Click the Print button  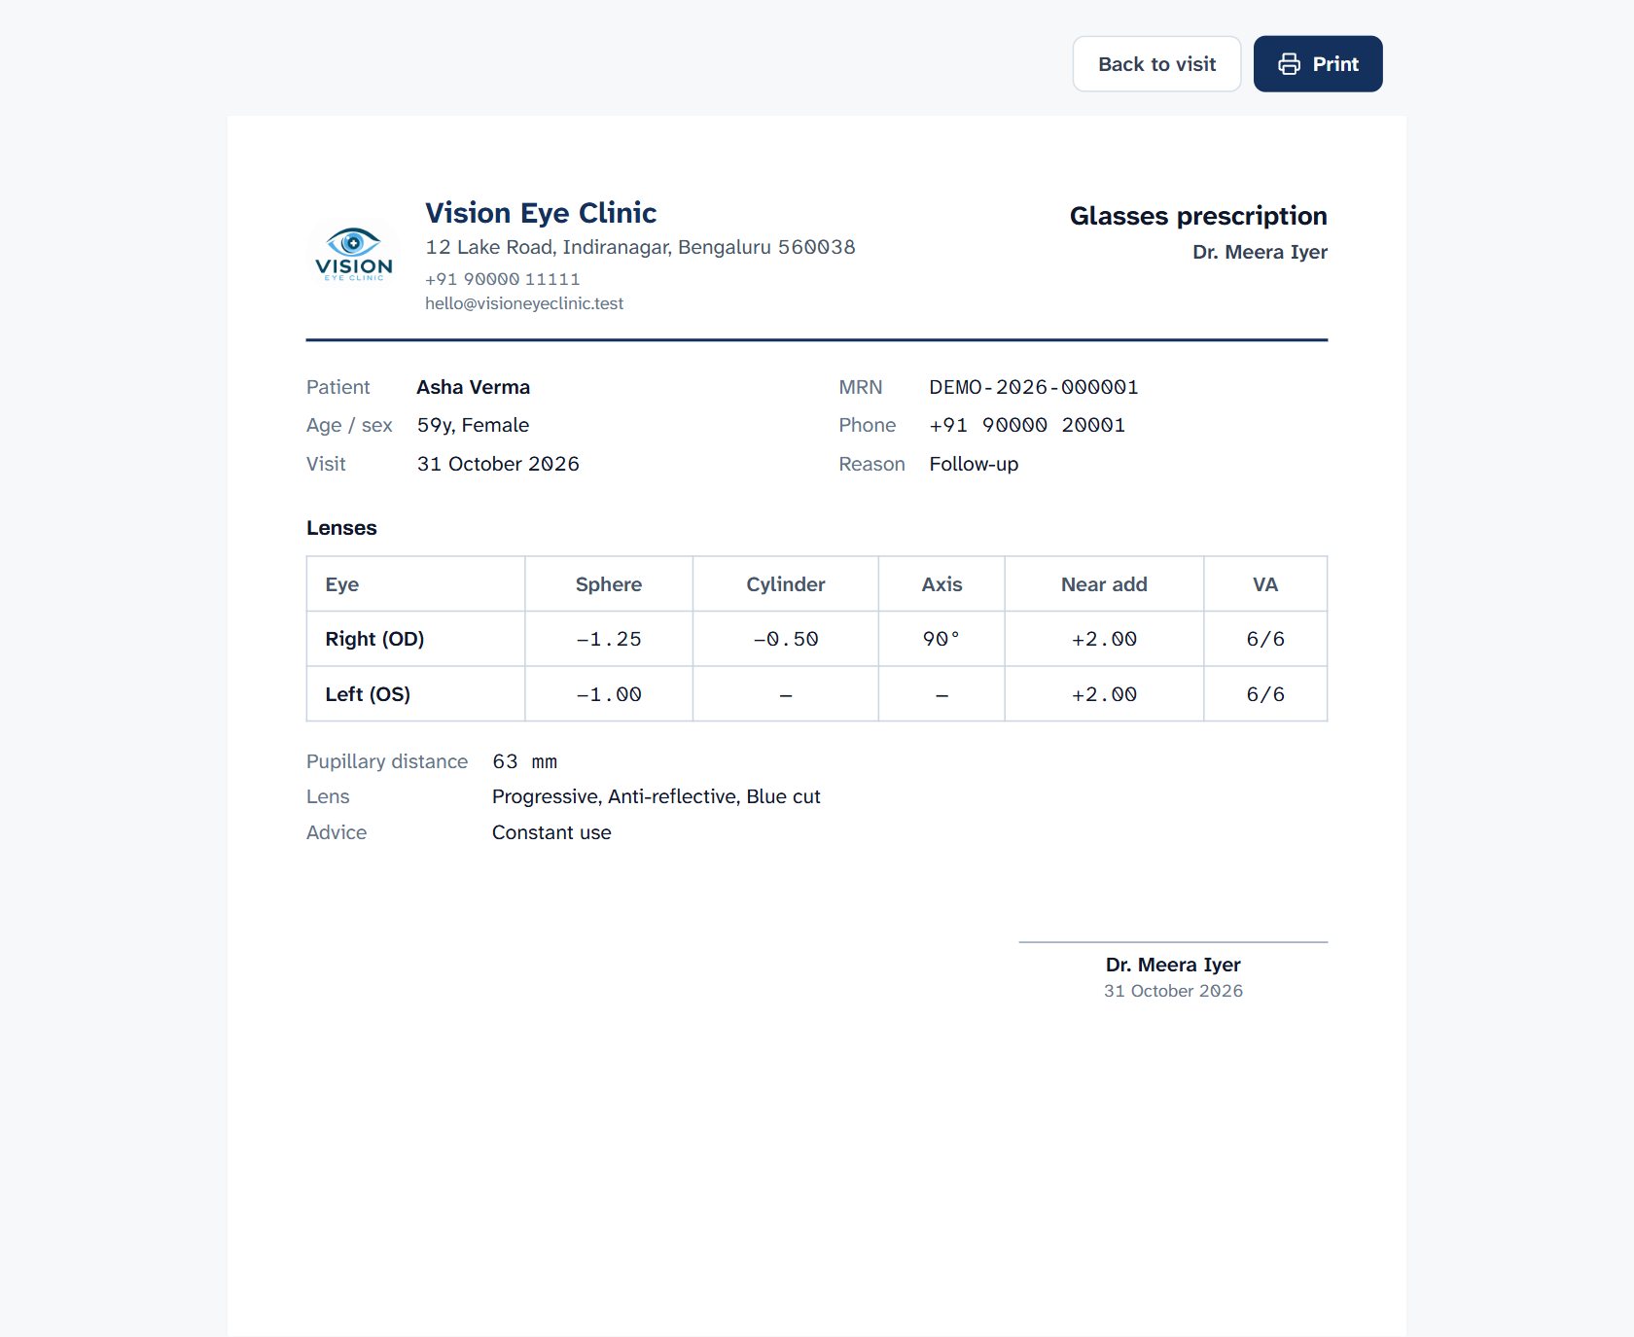[x=1318, y=64]
